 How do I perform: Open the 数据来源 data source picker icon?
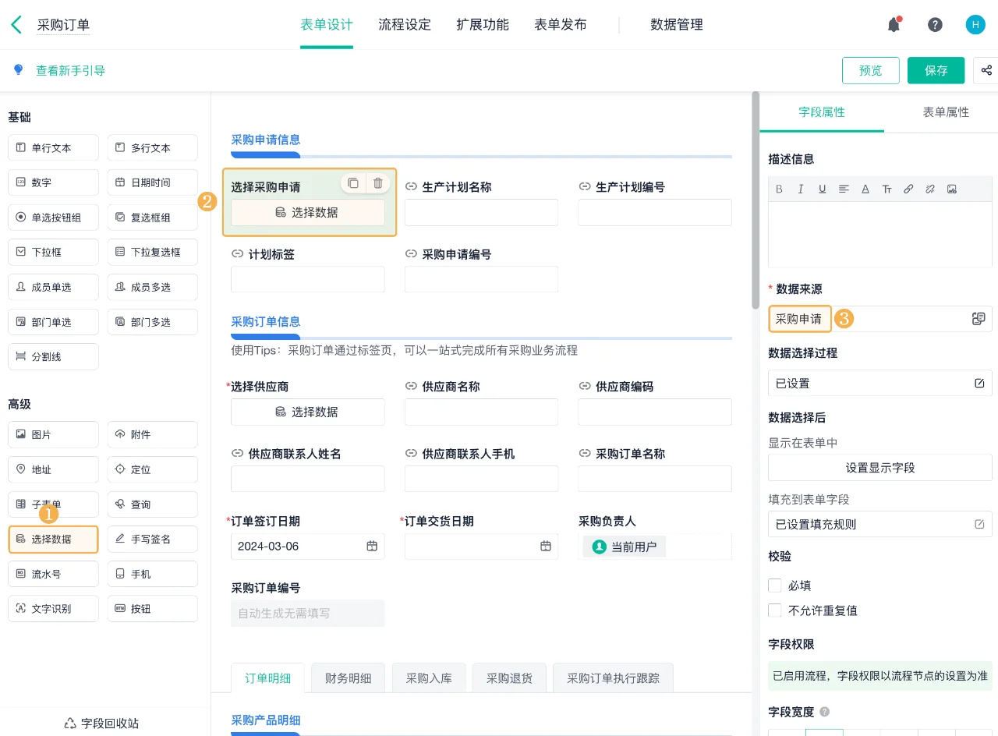pyautogui.click(x=979, y=319)
